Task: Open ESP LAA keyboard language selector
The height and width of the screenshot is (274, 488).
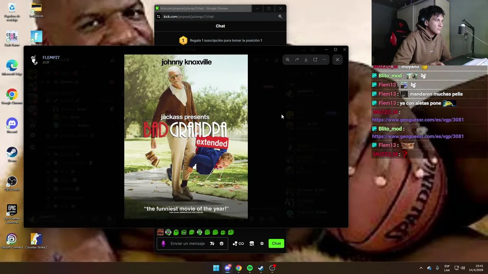Action: click(447, 268)
